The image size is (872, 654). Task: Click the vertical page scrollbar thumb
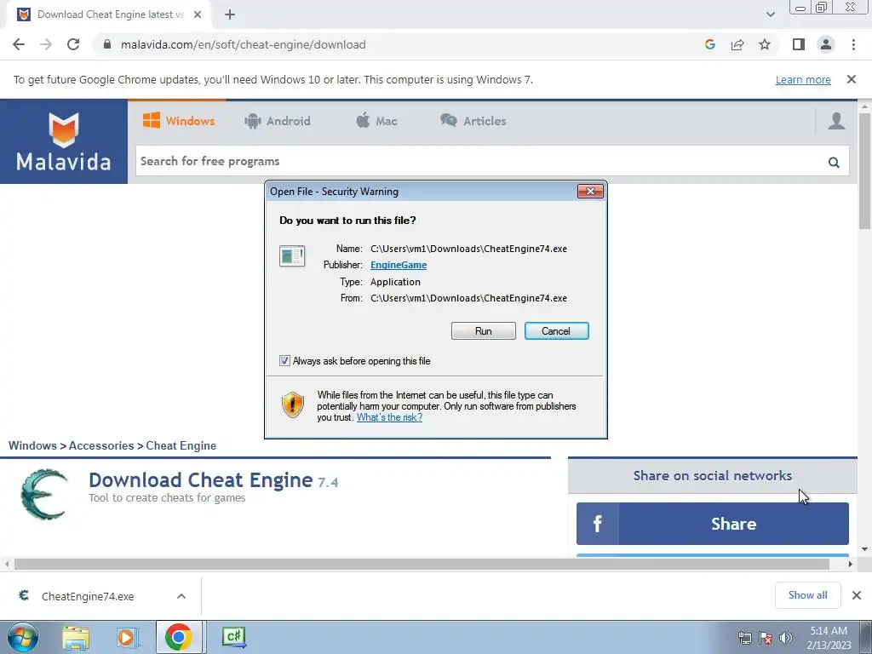[x=864, y=170]
